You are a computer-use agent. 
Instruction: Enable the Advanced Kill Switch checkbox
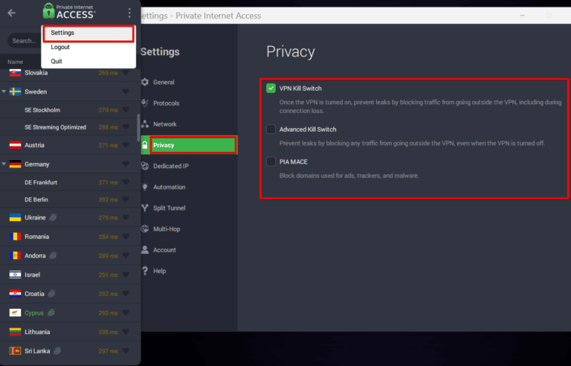[x=271, y=129]
